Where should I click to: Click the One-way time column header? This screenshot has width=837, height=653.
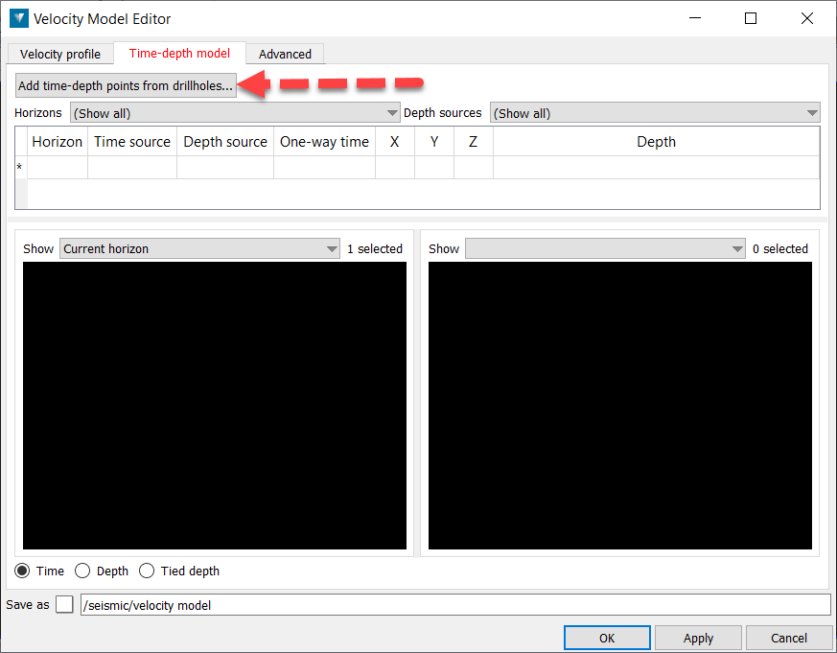coord(325,142)
